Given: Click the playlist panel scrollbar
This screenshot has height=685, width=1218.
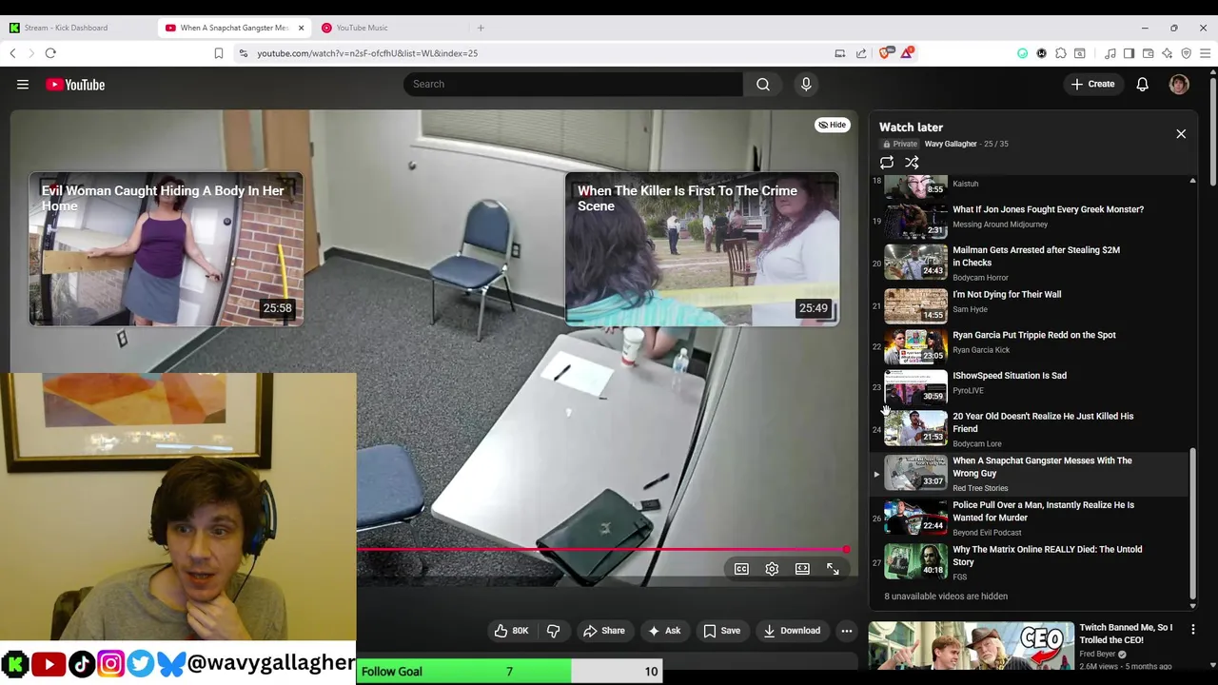Looking at the screenshot, I should click(x=1192, y=523).
